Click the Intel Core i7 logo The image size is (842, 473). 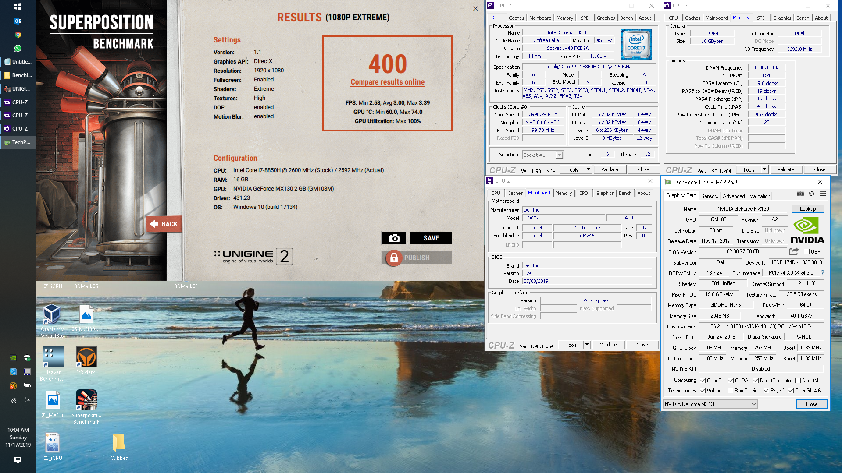[x=636, y=44]
